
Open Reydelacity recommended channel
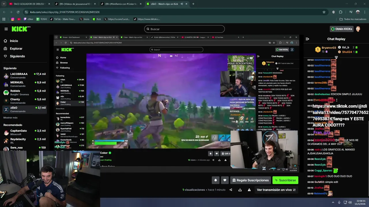point(25,141)
